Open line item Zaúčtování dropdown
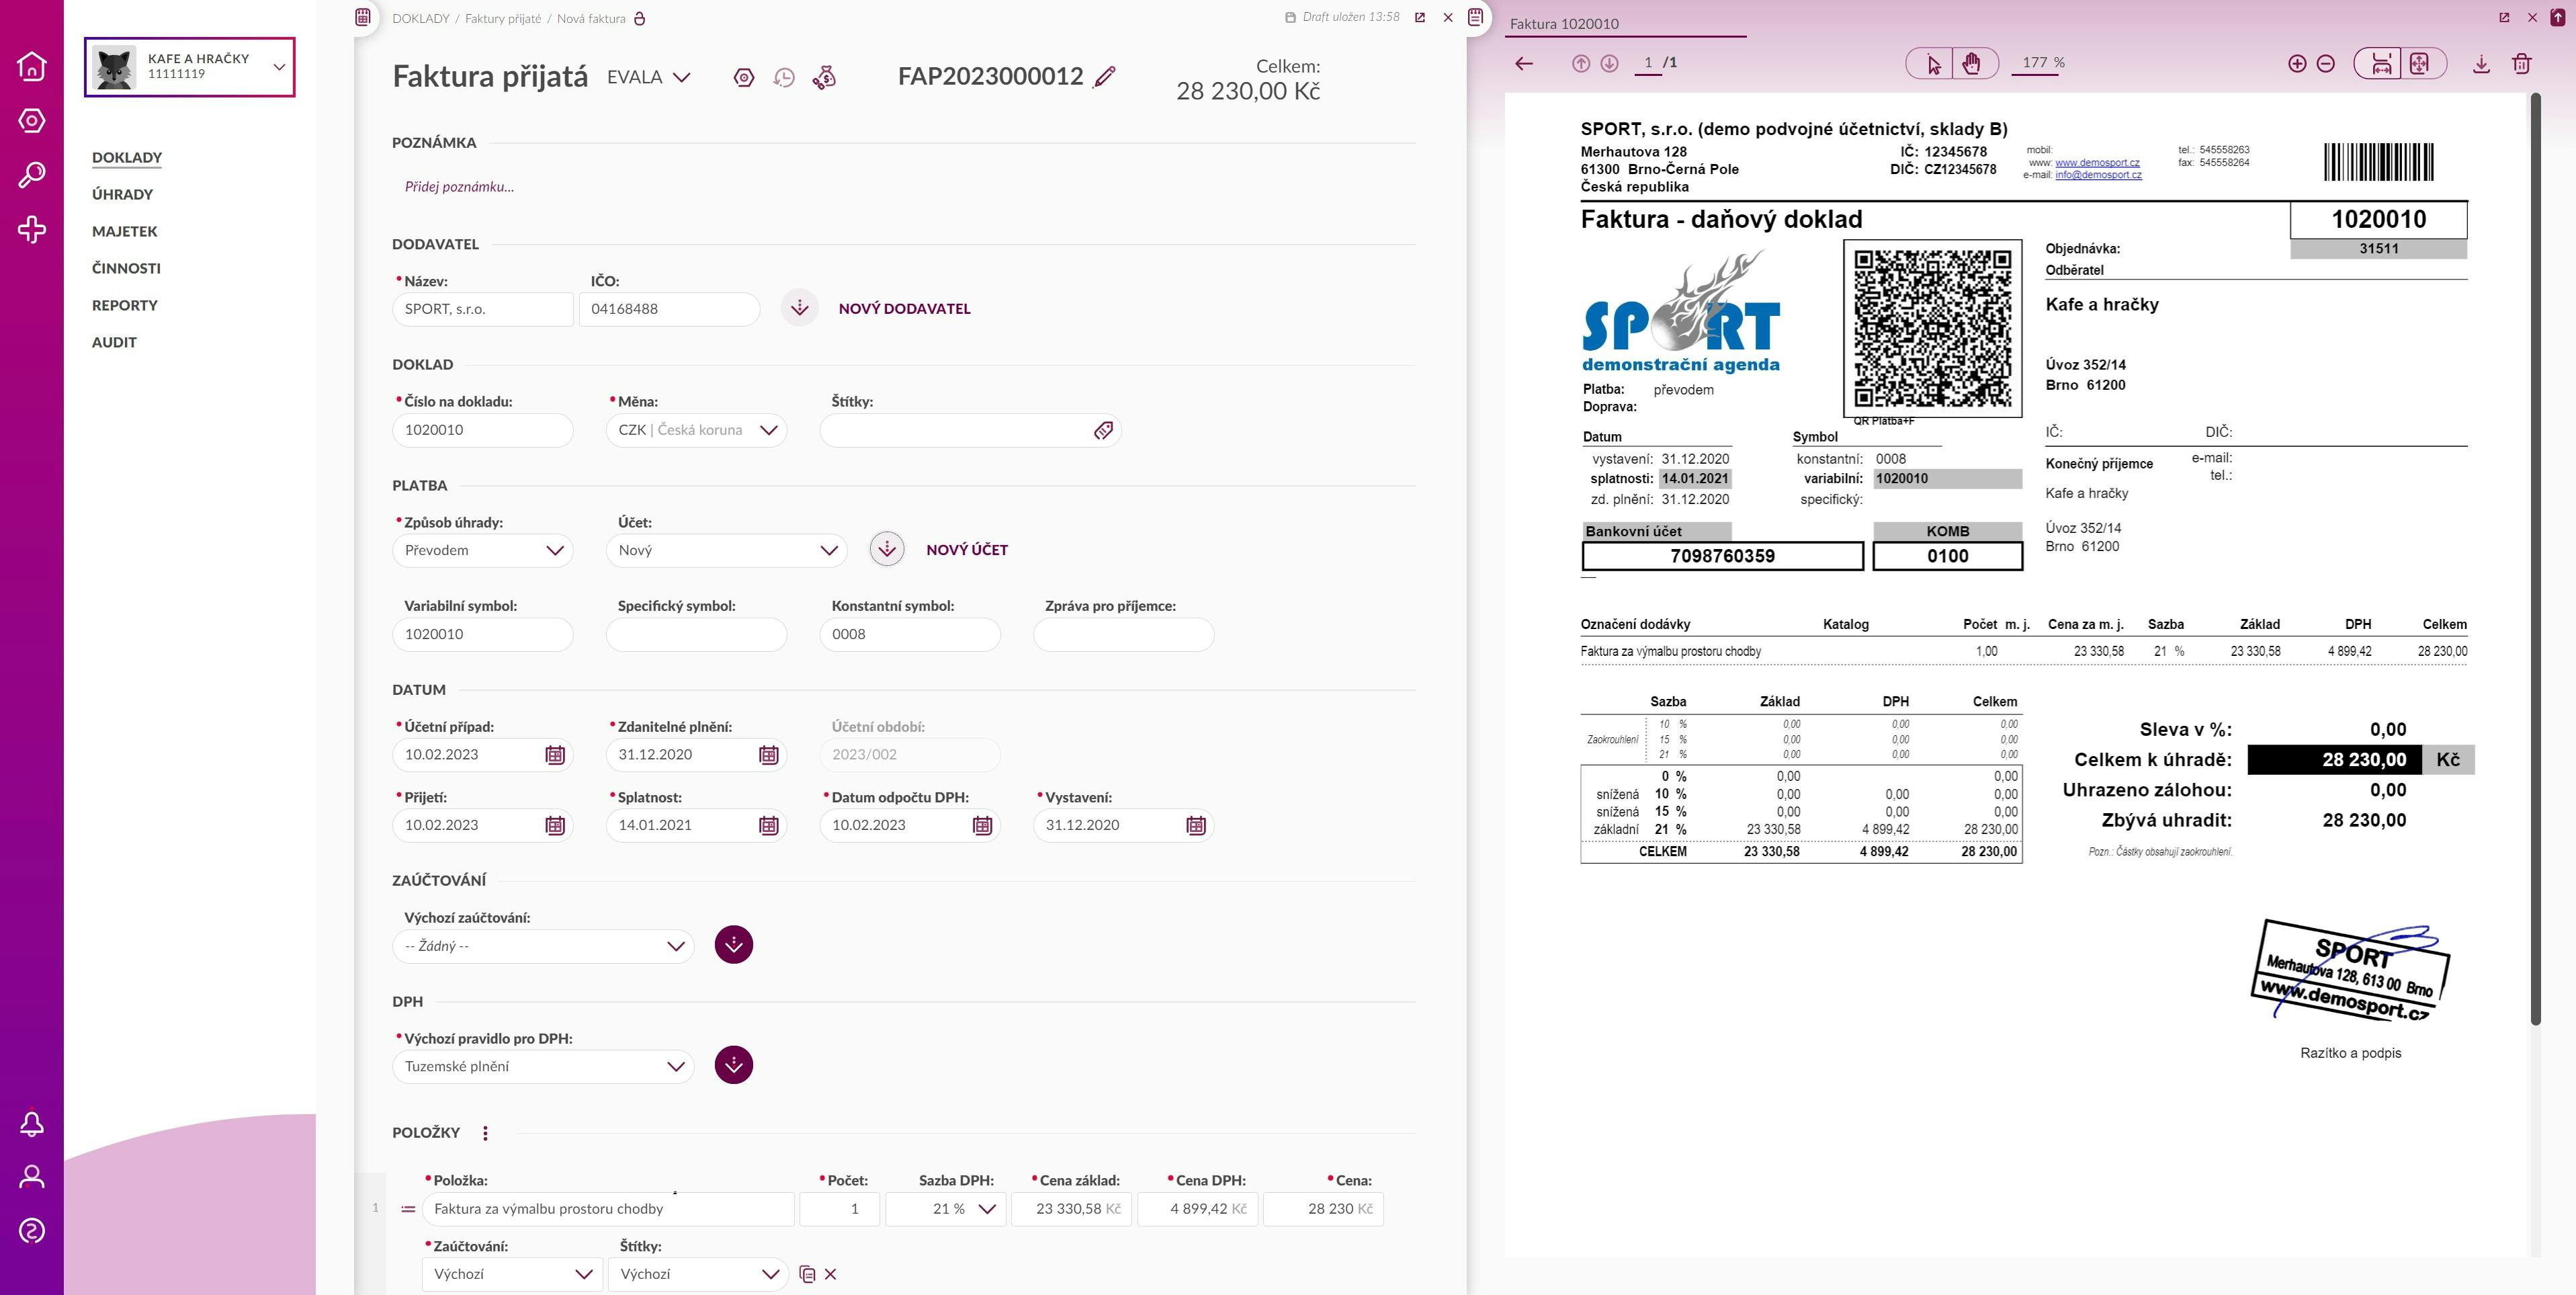 [512, 1274]
